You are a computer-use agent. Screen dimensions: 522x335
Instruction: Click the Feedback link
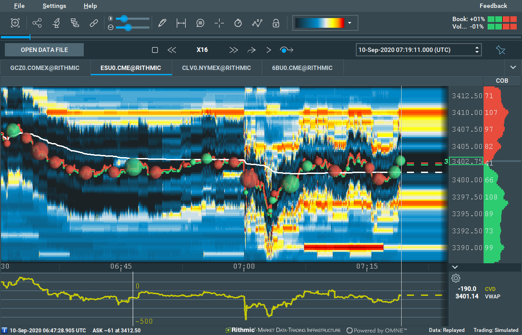[x=493, y=6]
